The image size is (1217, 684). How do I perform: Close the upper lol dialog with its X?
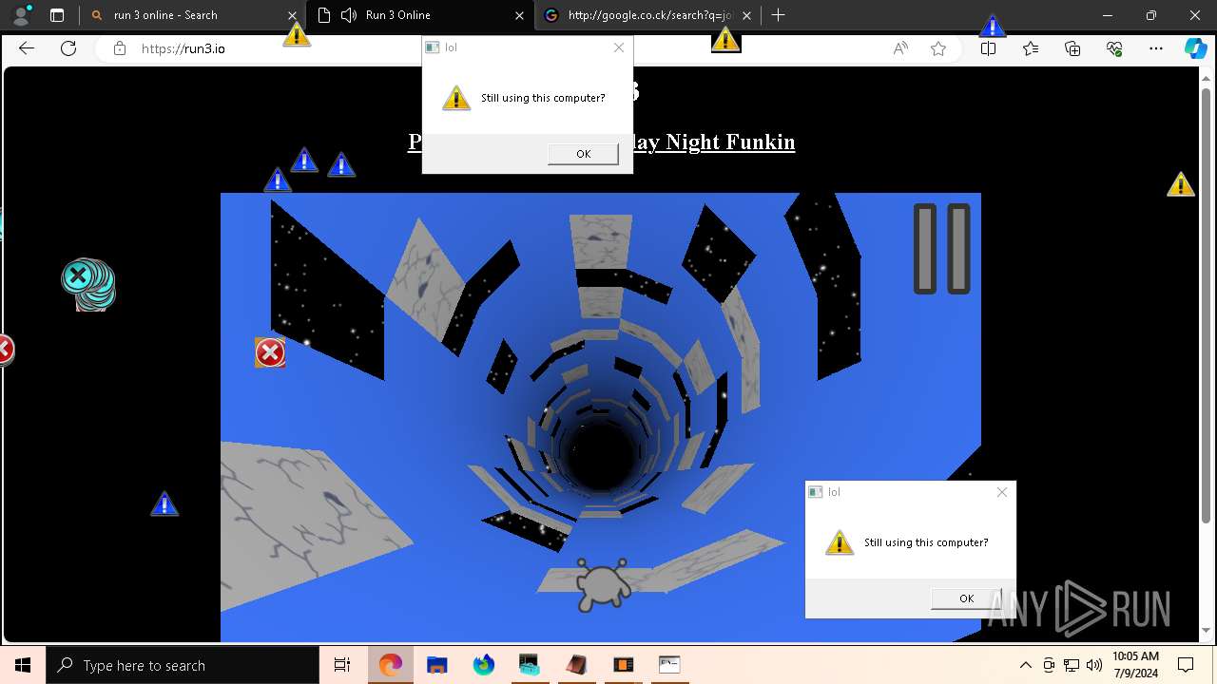[x=619, y=47]
